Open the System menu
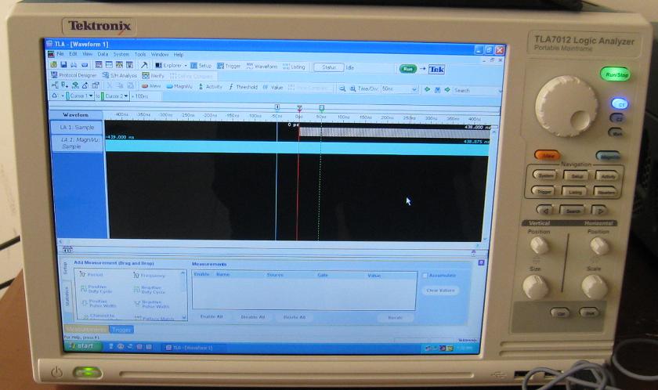The width and height of the screenshot is (658, 390). pos(121,55)
